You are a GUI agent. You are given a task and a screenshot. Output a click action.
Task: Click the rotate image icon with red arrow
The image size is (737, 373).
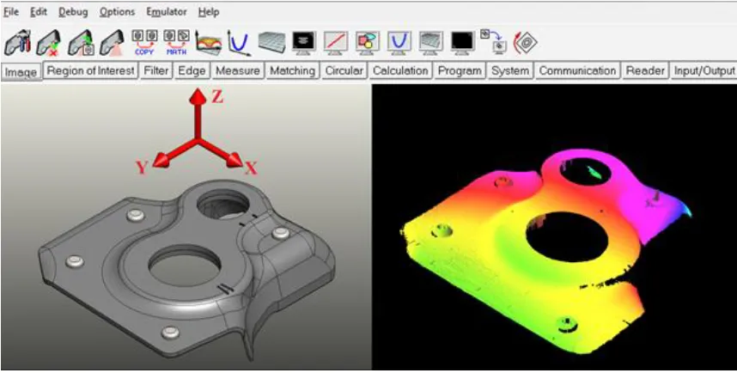coord(525,43)
